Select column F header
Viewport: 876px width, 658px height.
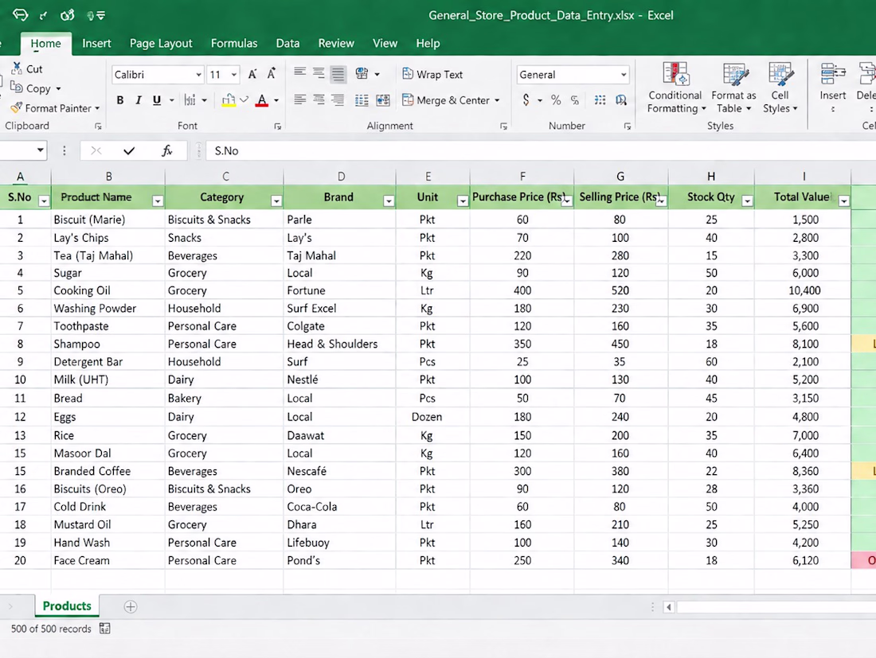click(x=522, y=177)
